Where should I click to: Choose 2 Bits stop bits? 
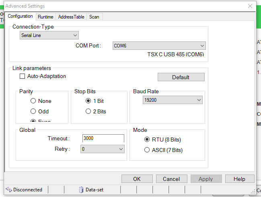point(88,111)
